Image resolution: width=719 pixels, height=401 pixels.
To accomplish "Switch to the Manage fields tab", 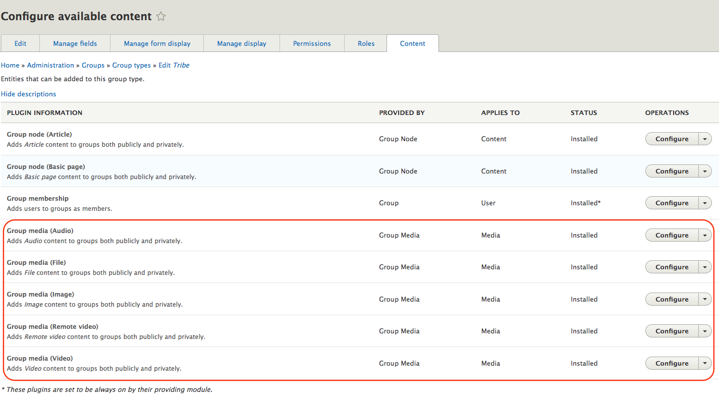I will 75,43.
